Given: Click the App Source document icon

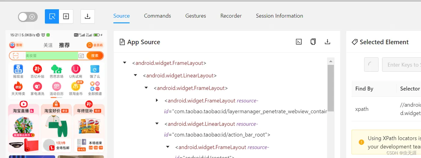Looking at the screenshot, I should pos(122,42).
